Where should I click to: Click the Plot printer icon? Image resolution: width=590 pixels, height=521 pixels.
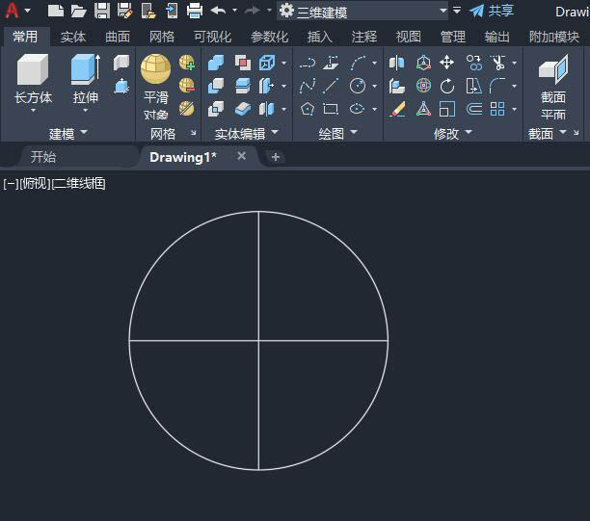pos(194,11)
